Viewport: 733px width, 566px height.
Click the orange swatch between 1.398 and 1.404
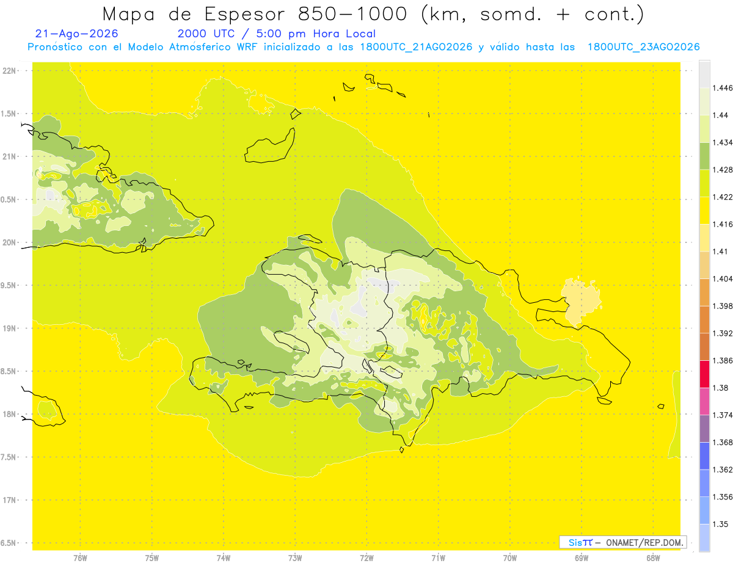coord(704,292)
